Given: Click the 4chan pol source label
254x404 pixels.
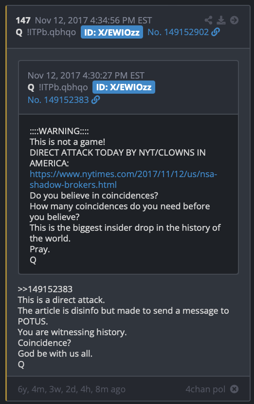Looking at the screenshot, I should 205,389.
